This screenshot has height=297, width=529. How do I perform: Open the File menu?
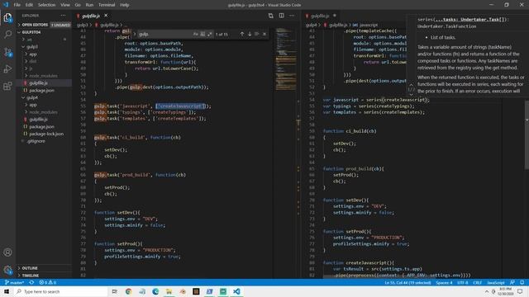(17, 5)
